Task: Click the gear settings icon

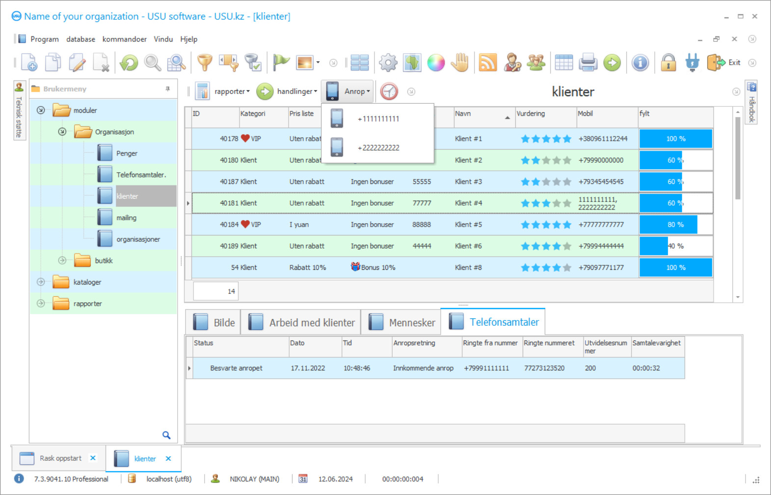Action: tap(388, 63)
